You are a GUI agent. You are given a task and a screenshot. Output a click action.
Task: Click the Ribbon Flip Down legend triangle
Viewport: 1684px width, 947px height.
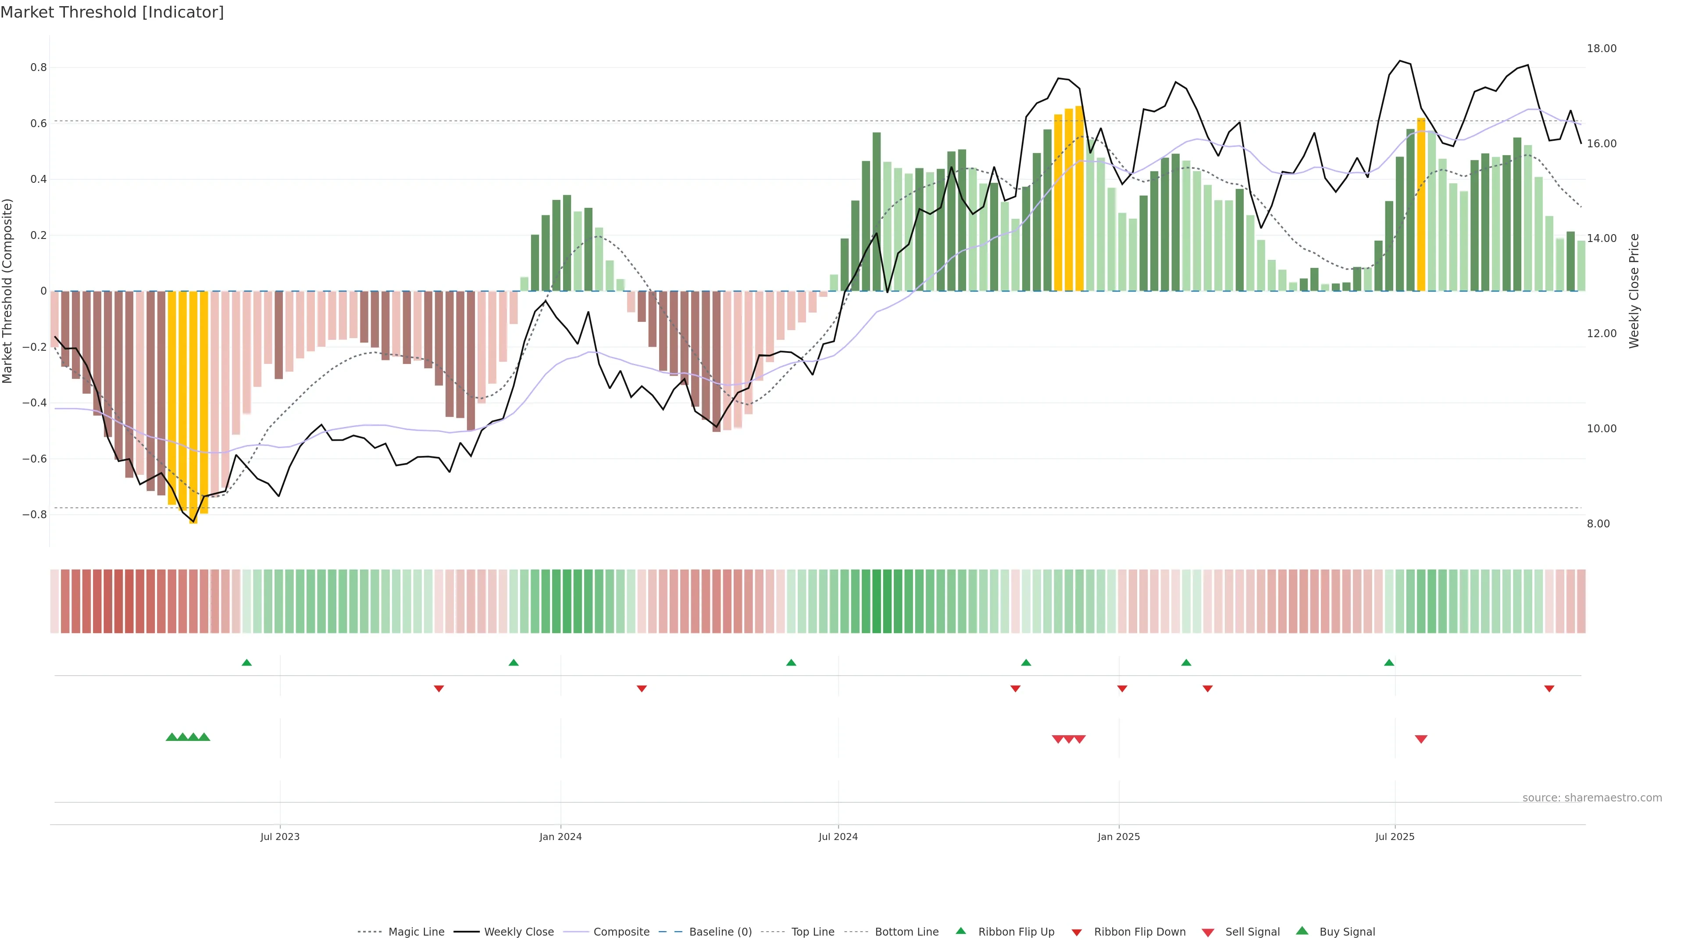coord(1077,933)
